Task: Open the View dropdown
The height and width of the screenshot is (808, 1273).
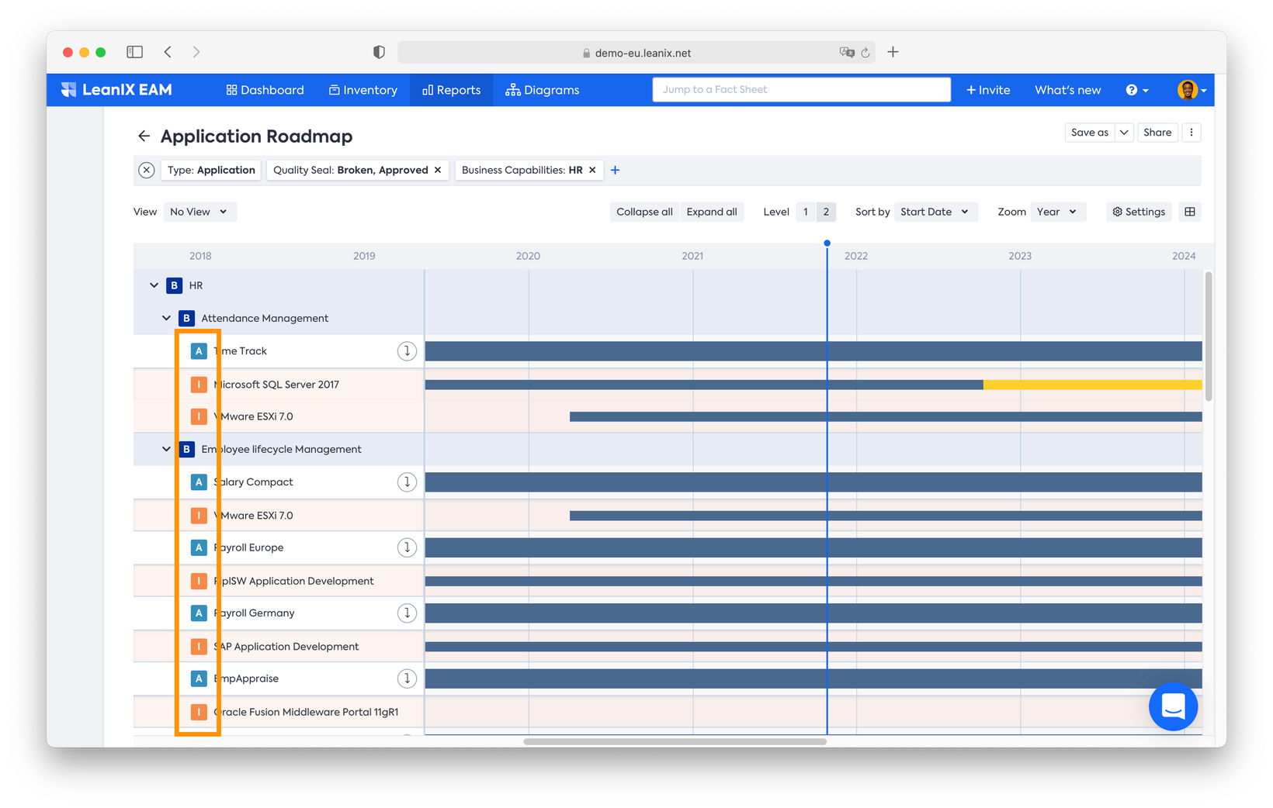Action: (199, 212)
